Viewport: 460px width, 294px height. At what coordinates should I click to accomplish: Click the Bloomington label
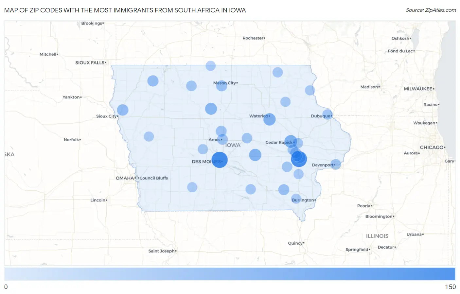(x=379, y=216)
